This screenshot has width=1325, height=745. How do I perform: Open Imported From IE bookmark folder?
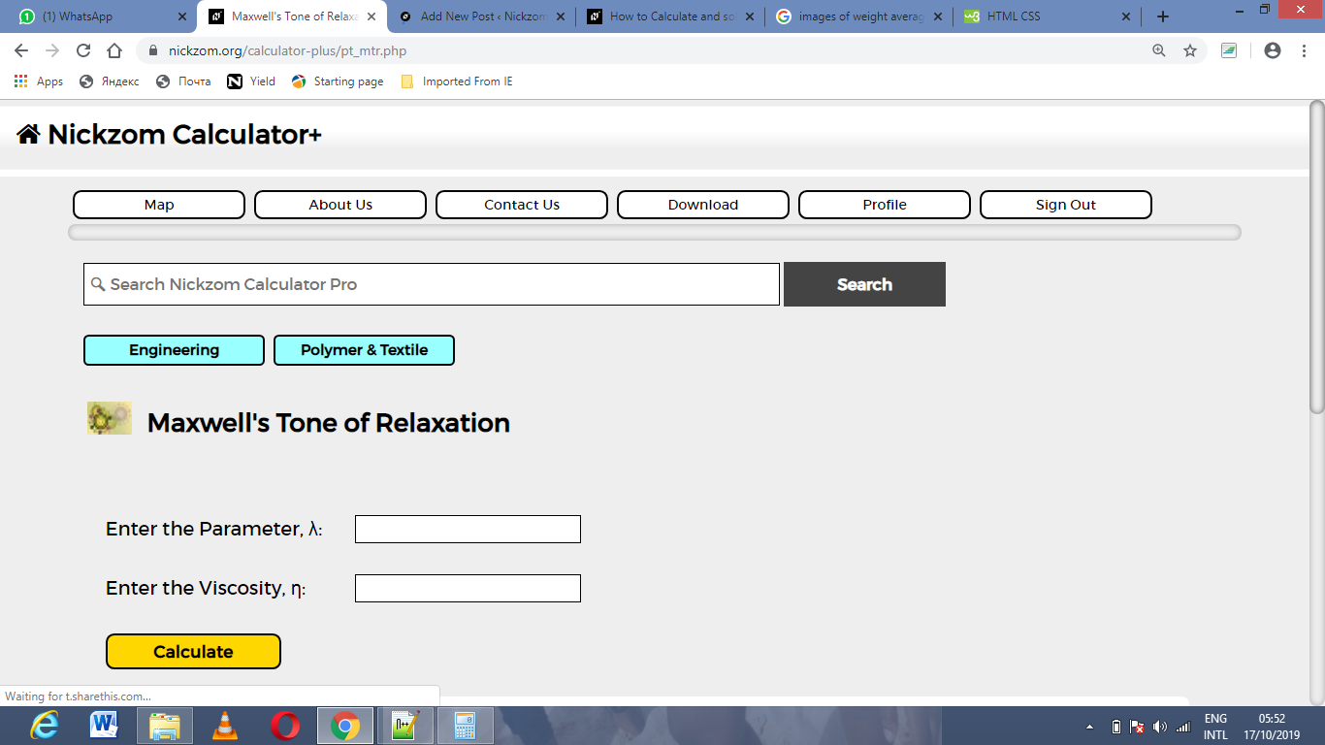tap(457, 81)
